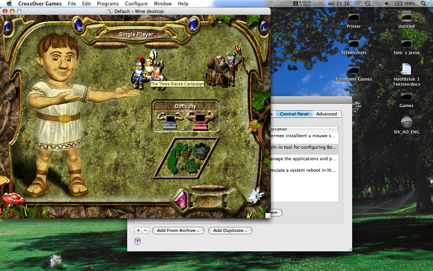
Task: Click the Description column header
Action: (x=304, y=129)
